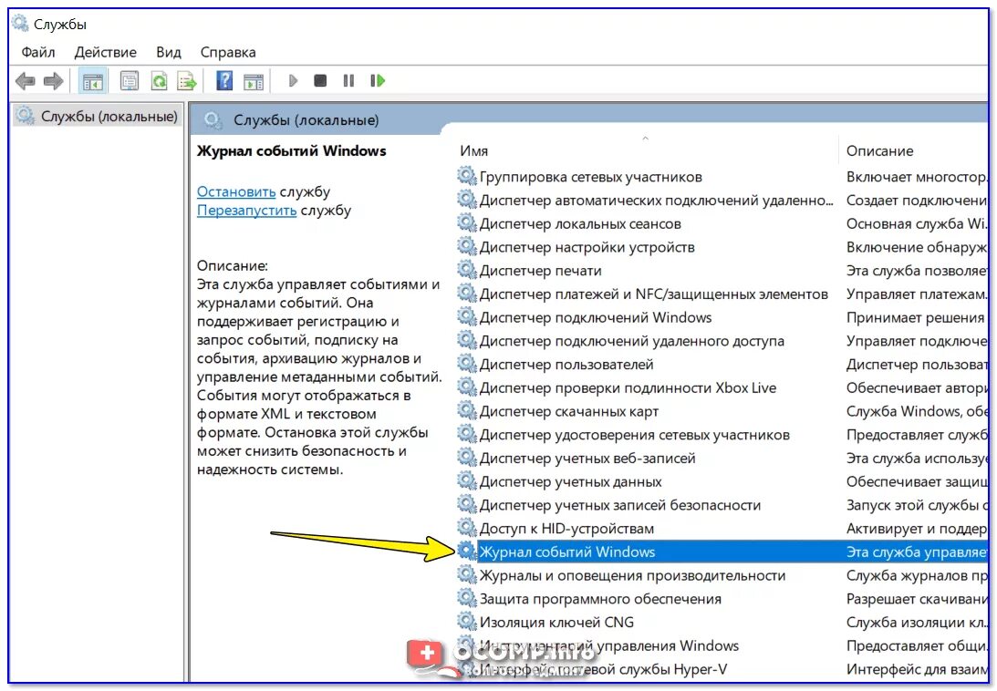Open the Файл menu

(x=38, y=52)
